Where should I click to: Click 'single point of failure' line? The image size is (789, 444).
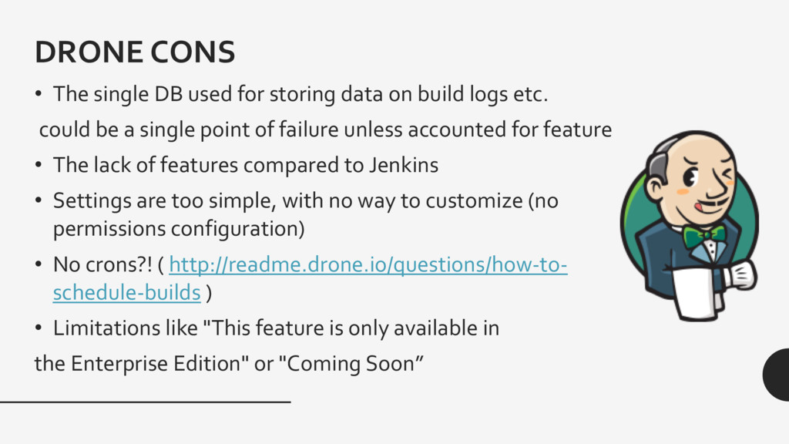(326, 129)
